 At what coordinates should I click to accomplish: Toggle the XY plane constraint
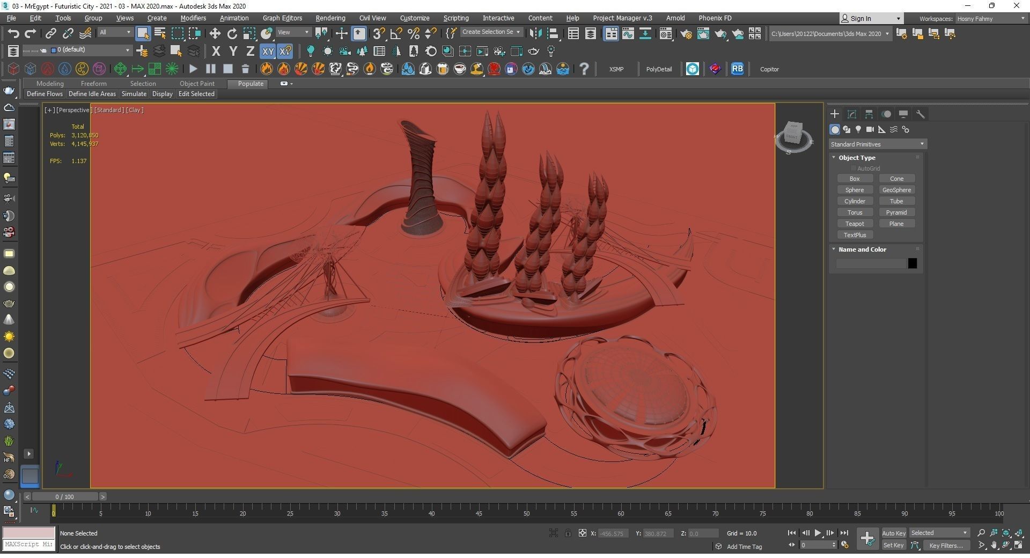(267, 51)
